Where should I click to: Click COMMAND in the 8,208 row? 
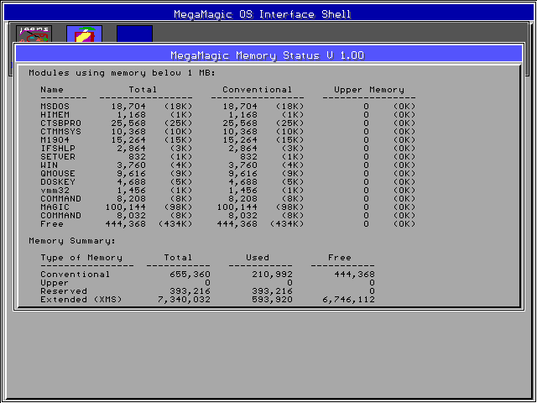(60, 199)
